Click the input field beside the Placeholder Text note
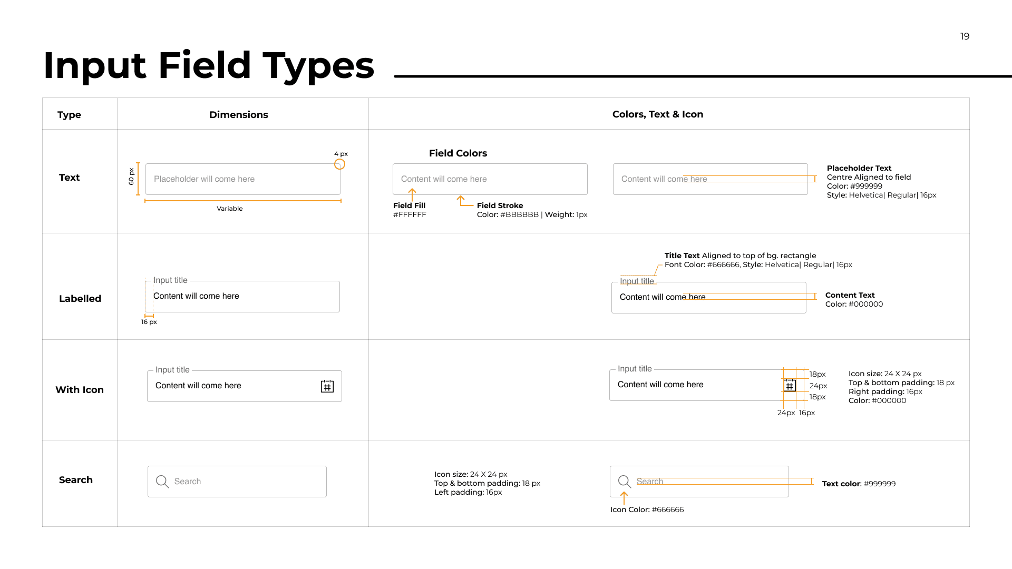The width and height of the screenshot is (1012, 569). [711, 179]
